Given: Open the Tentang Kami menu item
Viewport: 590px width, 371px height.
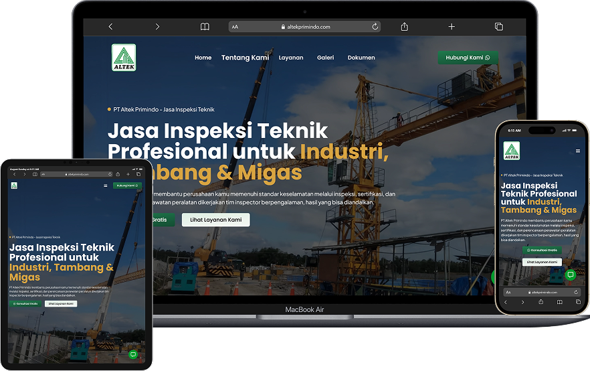Looking at the screenshot, I should 245,58.
